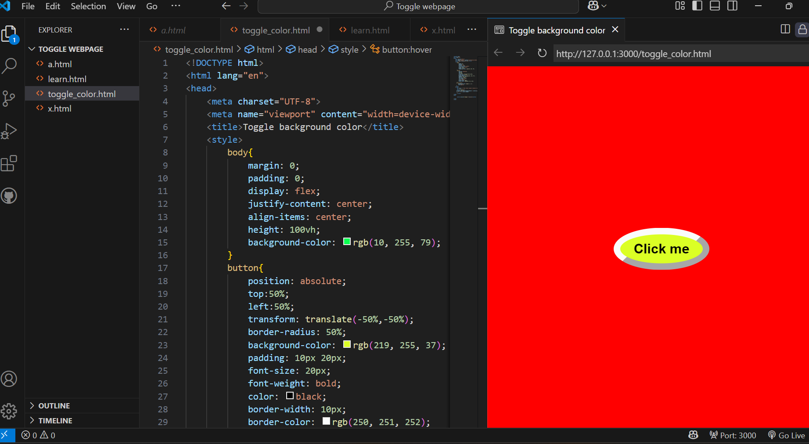The width and height of the screenshot is (809, 444).
Task: Open the Source Control view
Action: (x=9, y=98)
